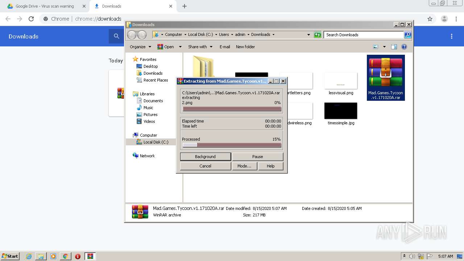
Task: Close the Google Drive virus scan tab
Action: pos(84,6)
